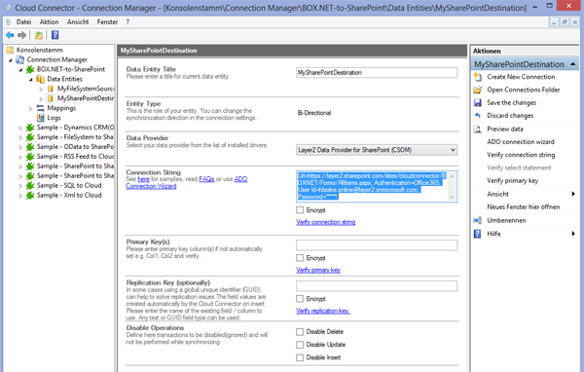584x372 pixels.
Task: Click the MyFileSystemSource entity icon
Action: [51, 89]
